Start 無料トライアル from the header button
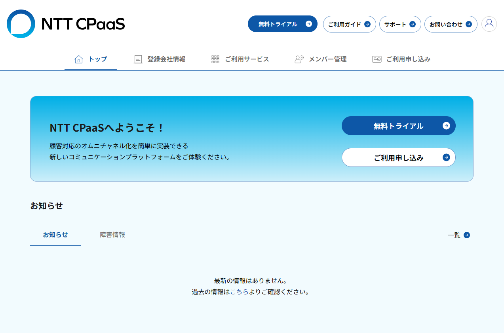This screenshot has height=333, width=504. tap(283, 24)
